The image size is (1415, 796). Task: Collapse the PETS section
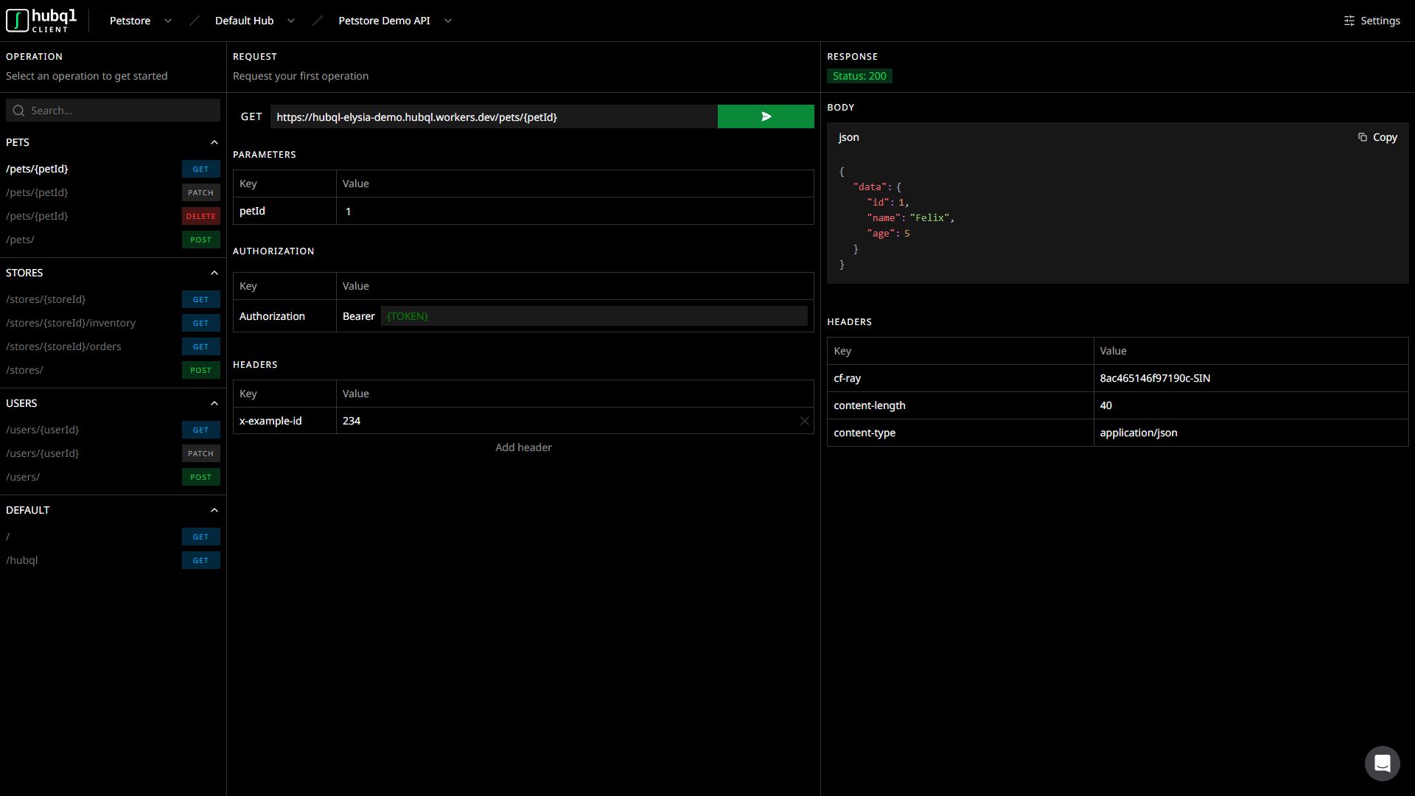pyautogui.click(x=214, y=142)
